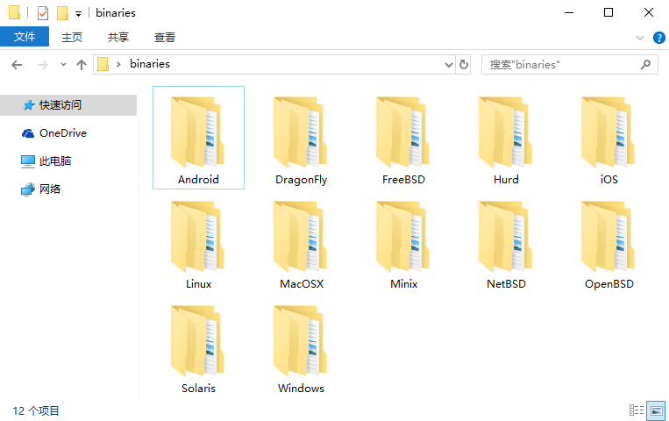Click the title bar folder icon
Image resolution: width=669 pixels, height=421 pixels.
point(14,13)
